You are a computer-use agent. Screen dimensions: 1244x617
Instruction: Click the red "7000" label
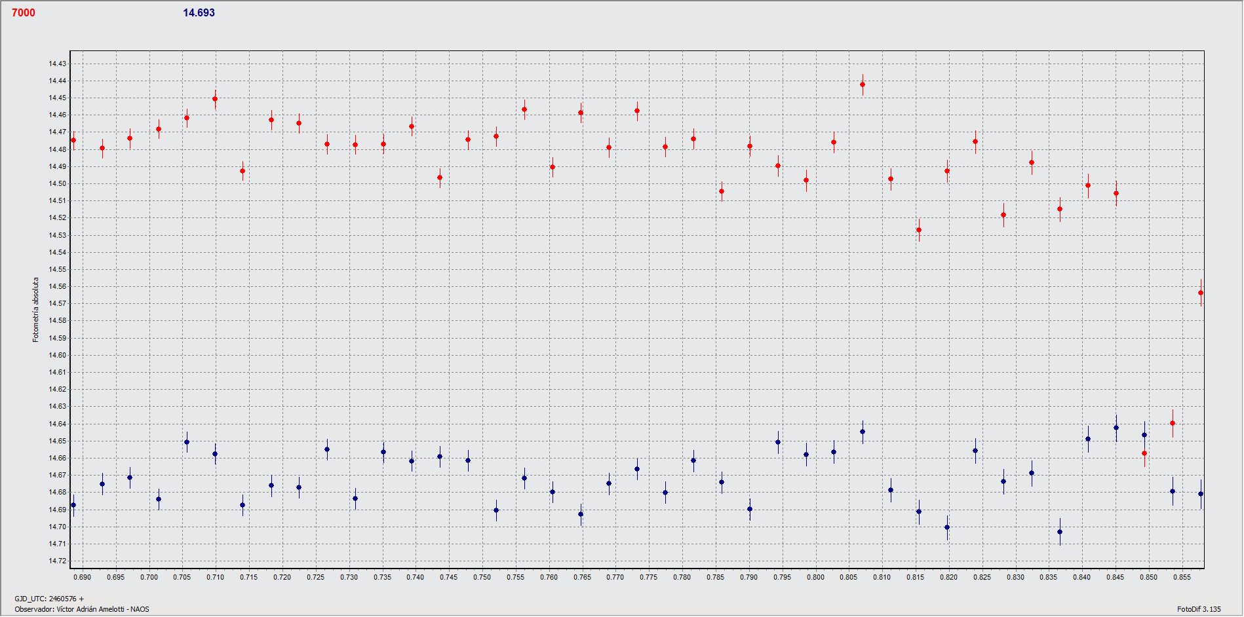click(x=24, y=12)
